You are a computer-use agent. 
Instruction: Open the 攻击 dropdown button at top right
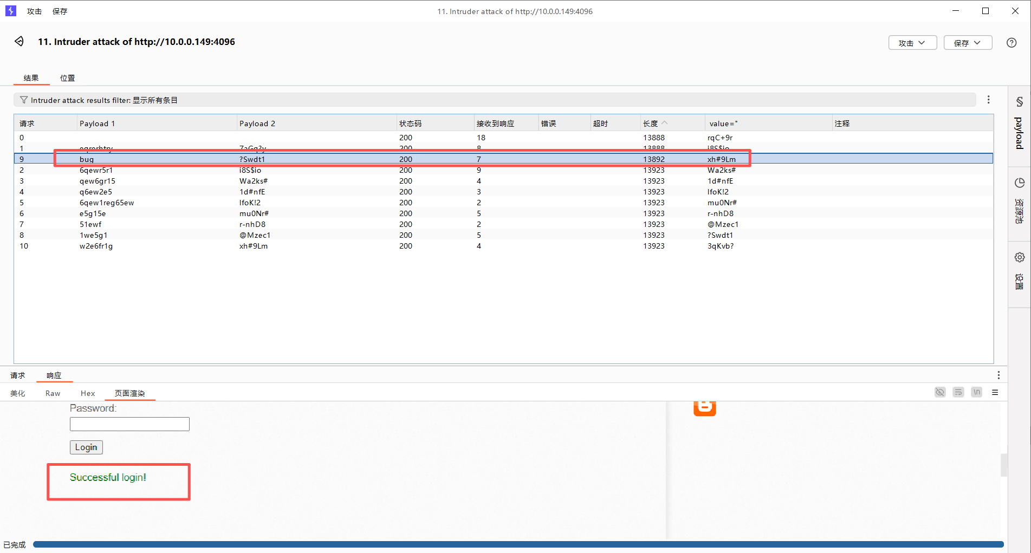912,43
